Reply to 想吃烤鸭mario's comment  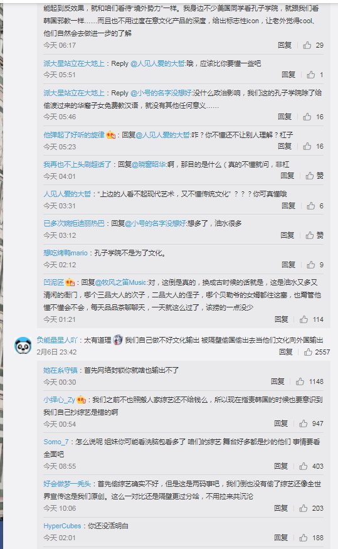click(288, 265)
